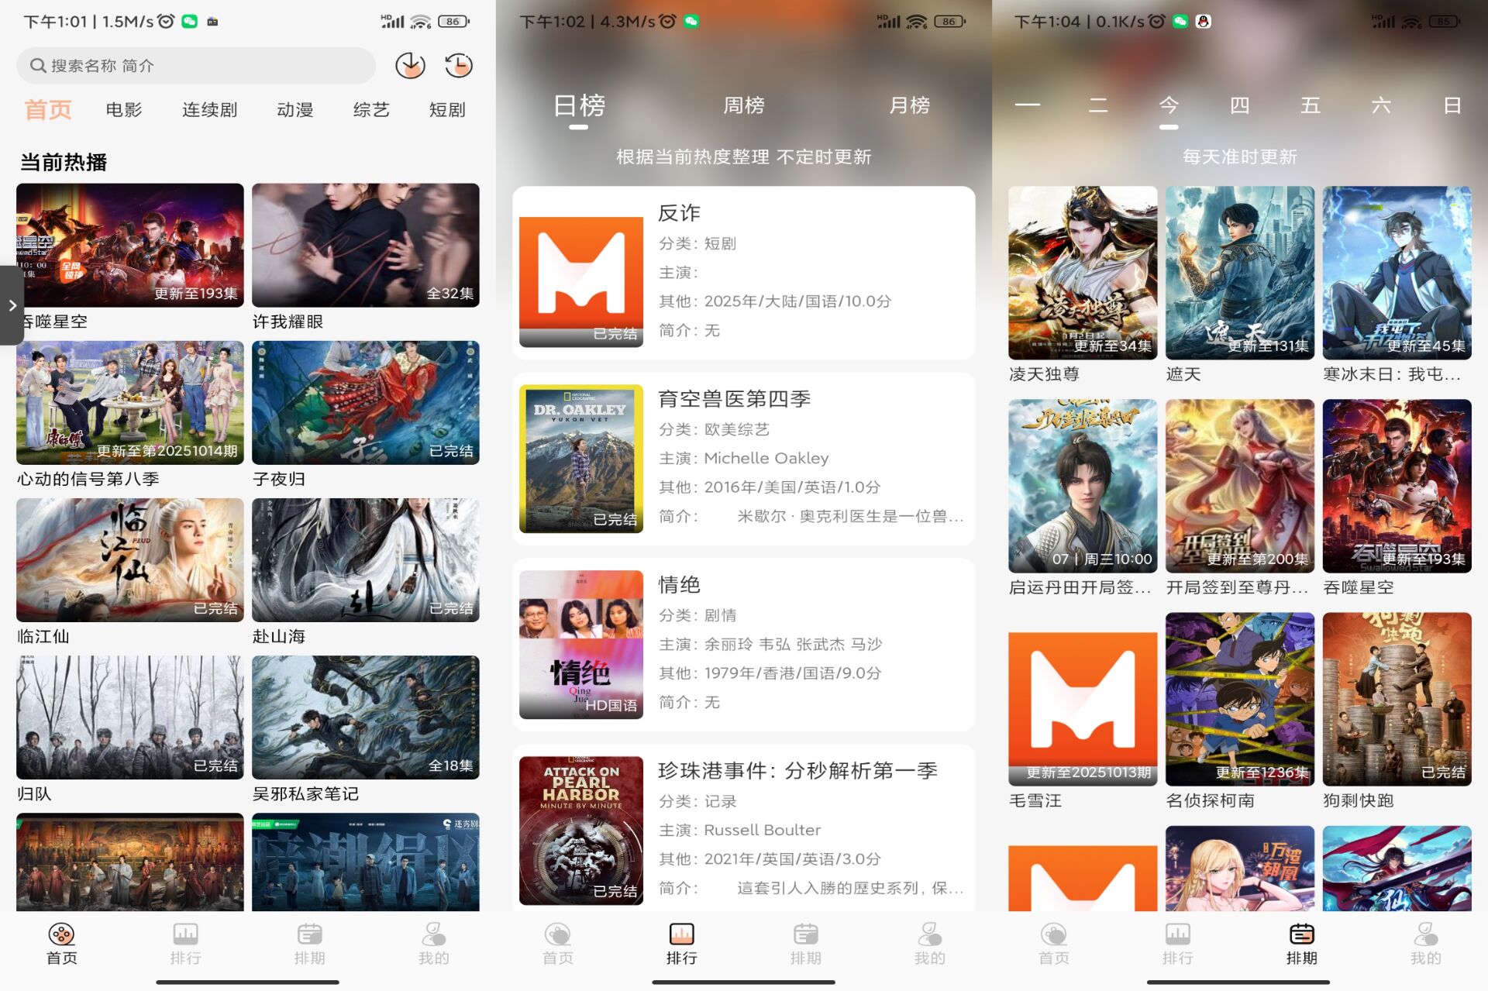Image resolution: width=1488 pixels, height=991 pixels.
Task: Open the 名侦探柯南 thumbnail in the schedule
Action: pos(1239,700)
